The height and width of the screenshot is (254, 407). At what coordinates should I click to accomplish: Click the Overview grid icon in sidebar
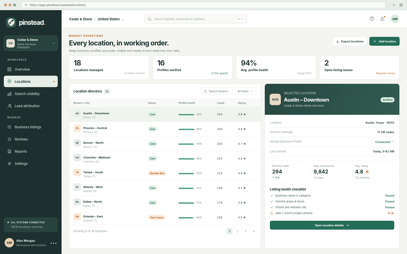9,69
